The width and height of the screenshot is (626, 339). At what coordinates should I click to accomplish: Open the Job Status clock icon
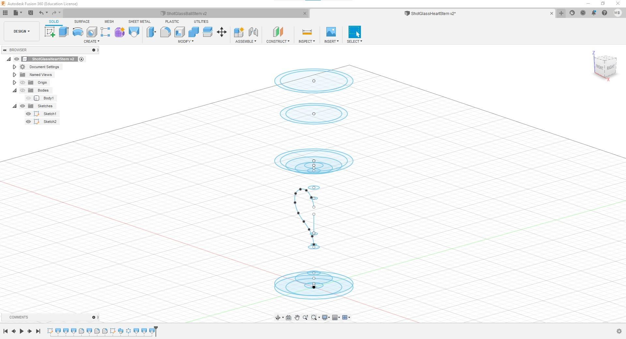(583, 13)
